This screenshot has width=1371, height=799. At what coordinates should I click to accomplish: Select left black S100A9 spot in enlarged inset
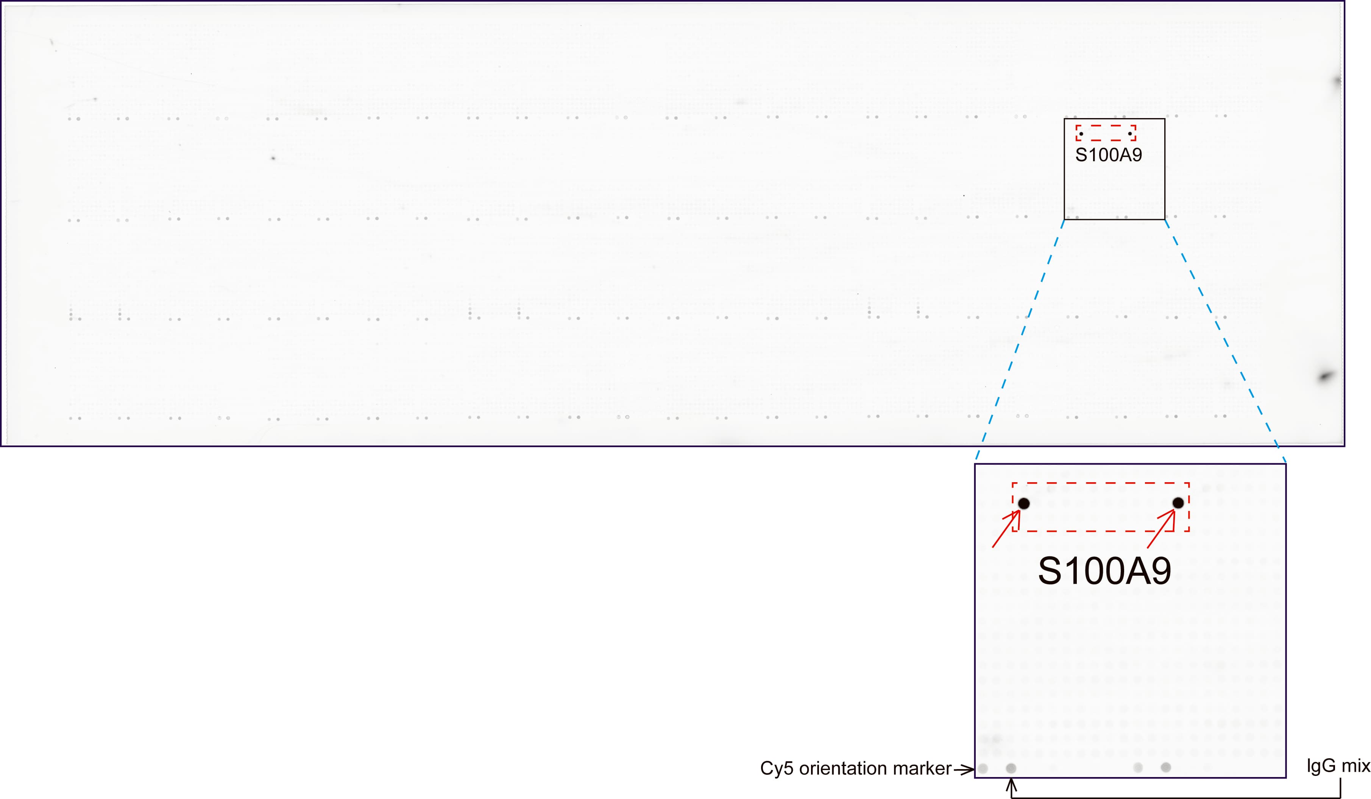tap(1023, 503)
